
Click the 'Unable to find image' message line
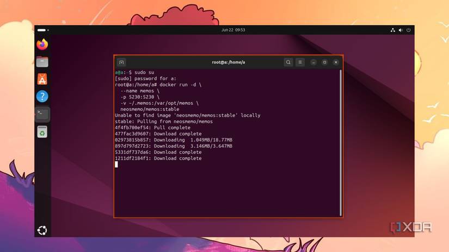(x=188, y=116)
